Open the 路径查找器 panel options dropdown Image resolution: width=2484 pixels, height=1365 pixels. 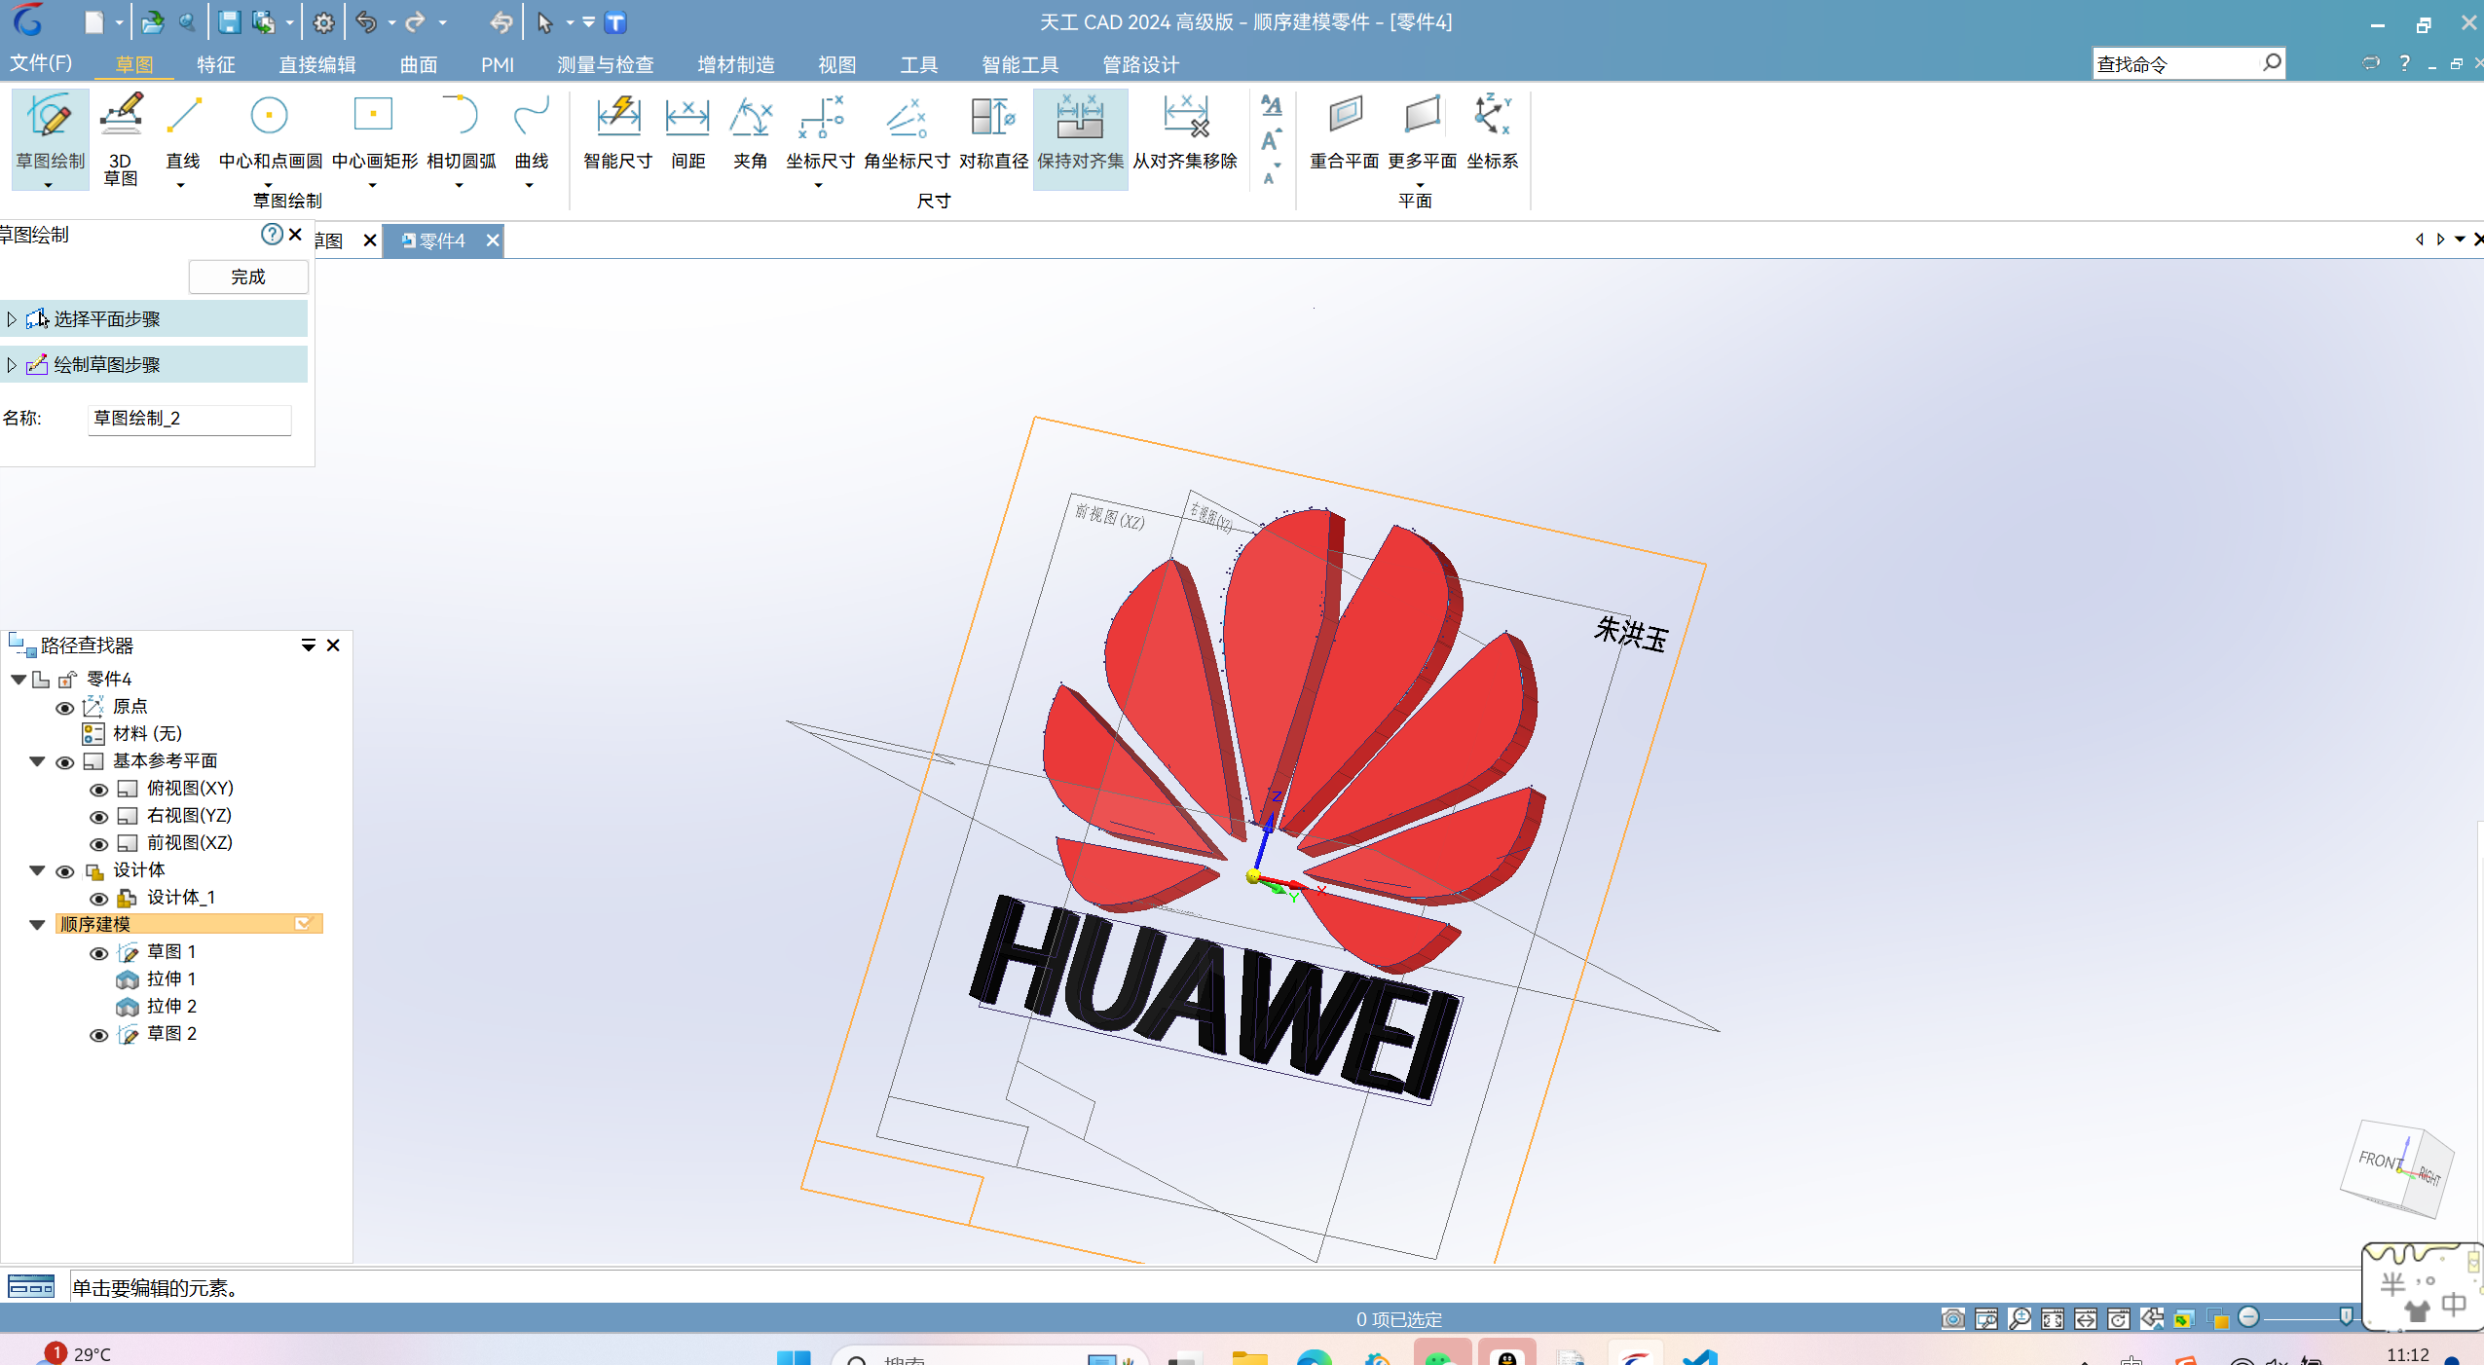click(x=308, y=645)
